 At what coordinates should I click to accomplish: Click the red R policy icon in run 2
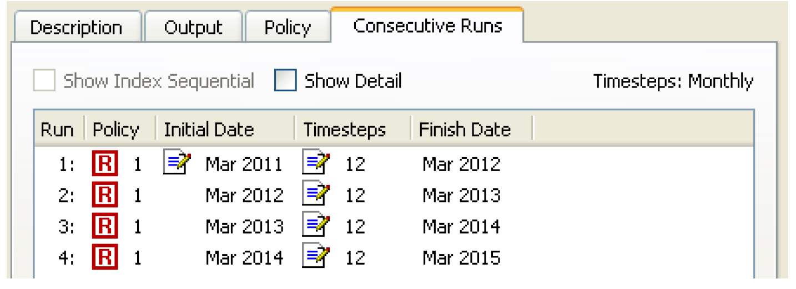(x=105, y=195)
